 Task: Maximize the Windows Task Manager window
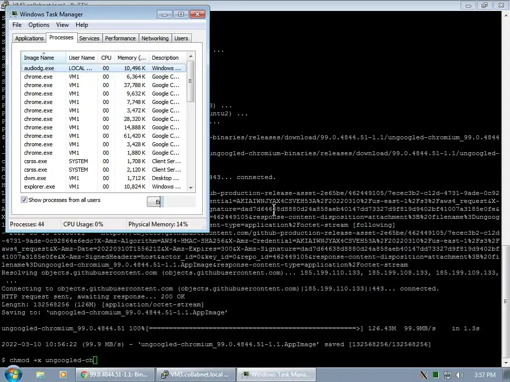[181, 14]
